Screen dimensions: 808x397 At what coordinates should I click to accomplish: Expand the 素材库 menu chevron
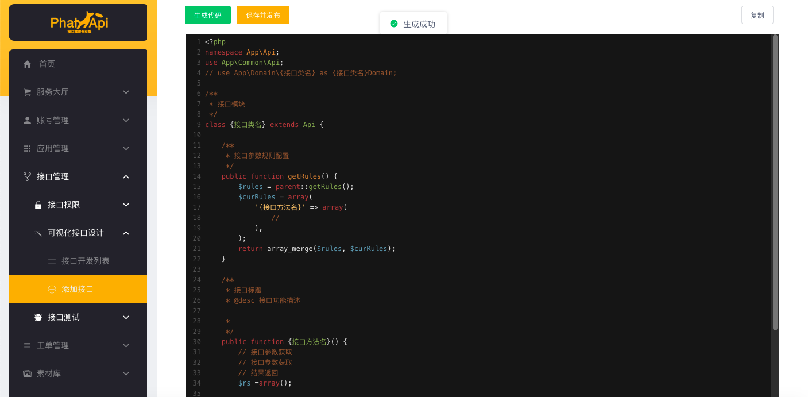(x=126, y=373)
